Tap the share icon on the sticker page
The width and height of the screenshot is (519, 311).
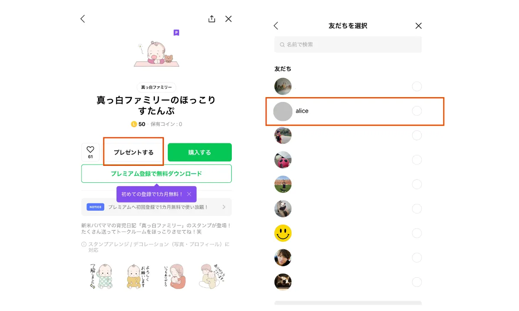coord(211,19)
